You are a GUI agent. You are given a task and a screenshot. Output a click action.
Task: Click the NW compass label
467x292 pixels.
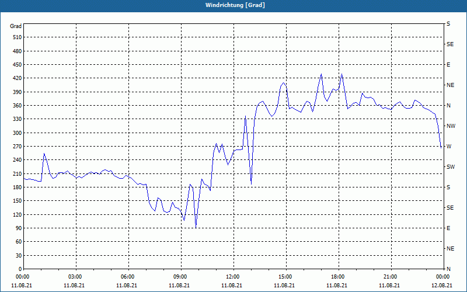pyautogui.click(x=451, y=126)
